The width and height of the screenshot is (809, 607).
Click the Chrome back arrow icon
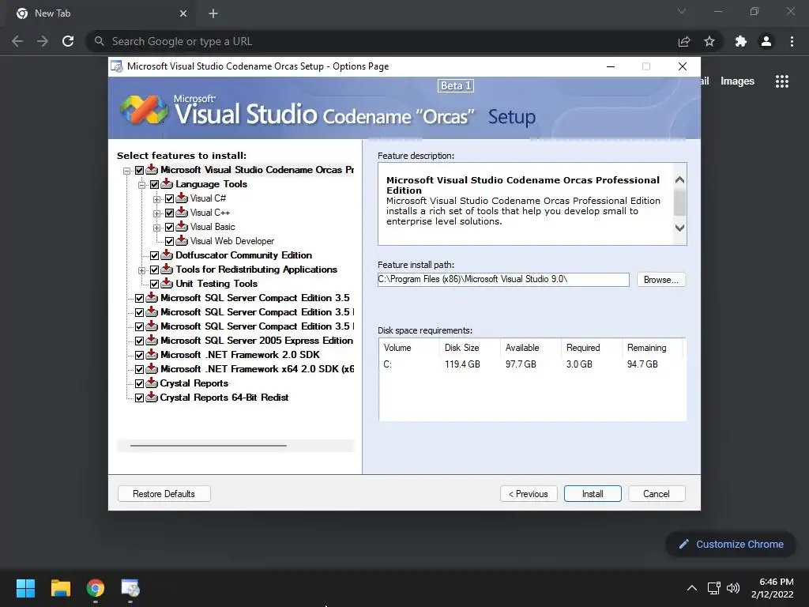(17, 41)
